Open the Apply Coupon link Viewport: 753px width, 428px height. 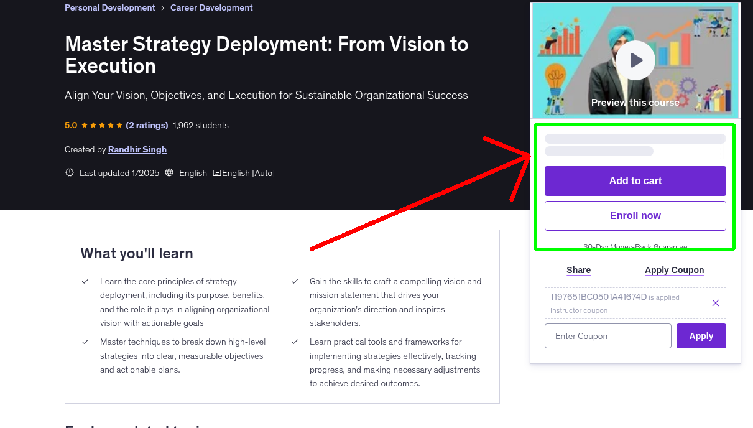(x=674, y=270)
